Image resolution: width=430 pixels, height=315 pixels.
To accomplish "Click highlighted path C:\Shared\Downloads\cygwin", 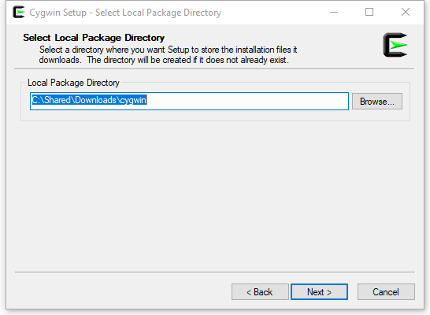I will (90, 100).
